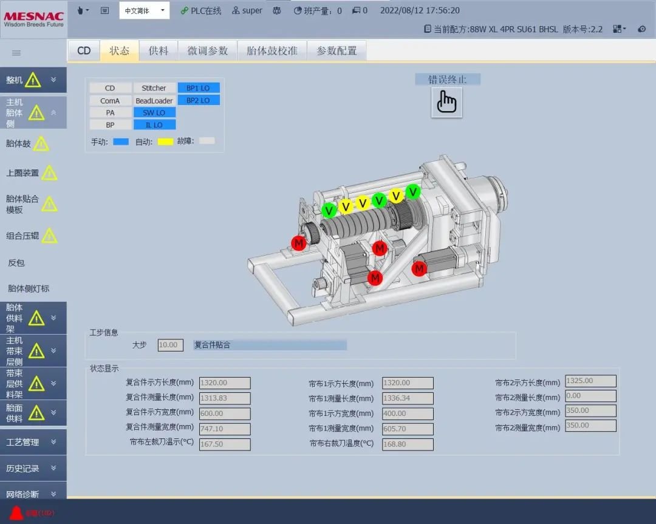Click the leftmost green V valve indicator

pyautogui.click(x=329, y=210)
